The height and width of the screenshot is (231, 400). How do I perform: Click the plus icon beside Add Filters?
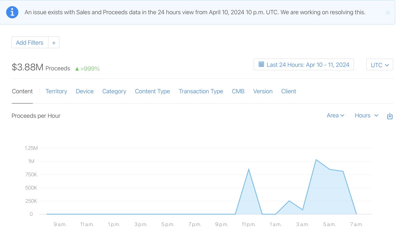pyautogui.click(x=54, y=43)
